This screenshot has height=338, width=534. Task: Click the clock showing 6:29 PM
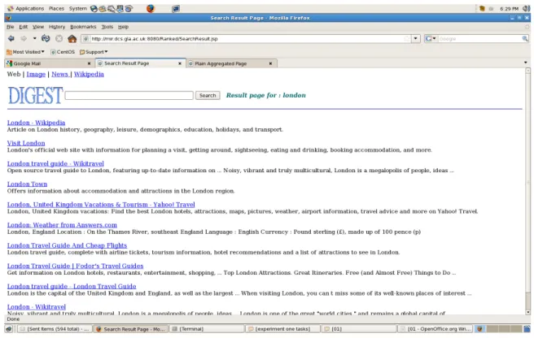coord(509,9)
